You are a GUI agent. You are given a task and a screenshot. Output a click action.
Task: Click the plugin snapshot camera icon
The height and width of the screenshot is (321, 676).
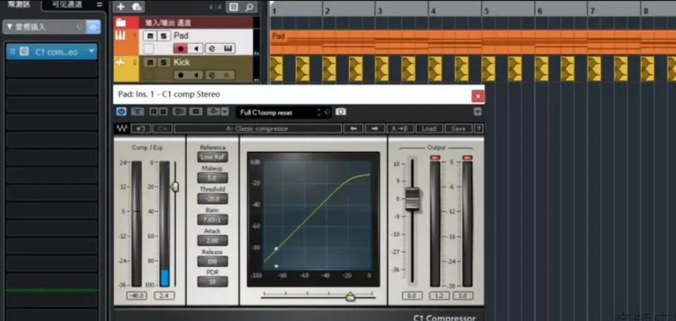click(x=341, y=112)
